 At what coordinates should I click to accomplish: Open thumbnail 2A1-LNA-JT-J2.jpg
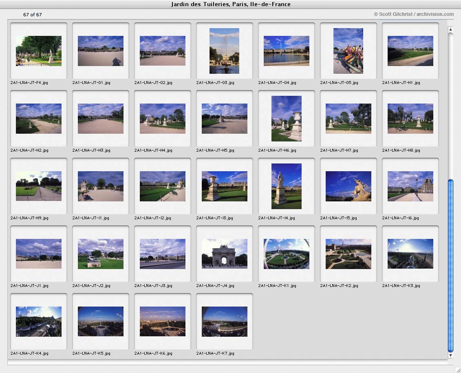click(101, 254)
